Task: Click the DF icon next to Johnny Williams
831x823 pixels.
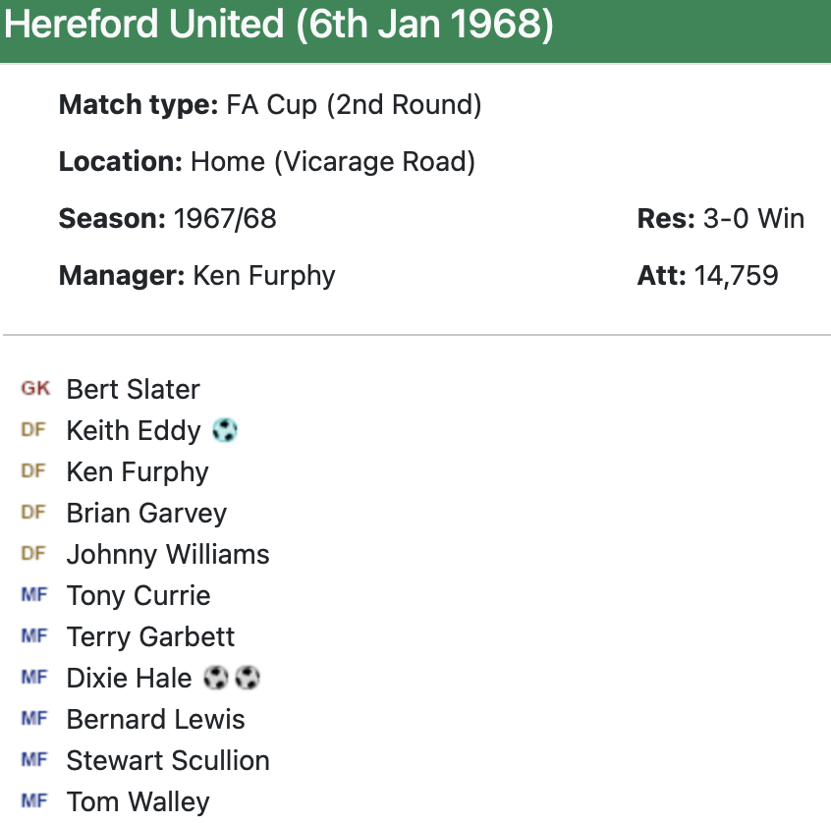Action: 33,554
